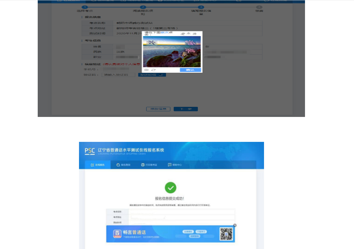Click the printer icon beside 打印准考证
The height and width of the screenshot is (249, 354).
[143, 165]
